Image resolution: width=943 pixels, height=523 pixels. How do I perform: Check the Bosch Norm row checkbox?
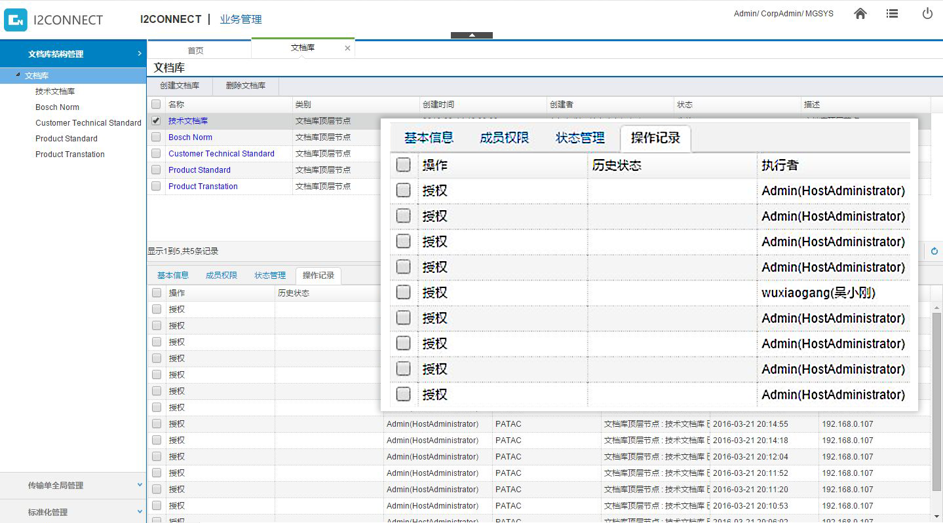click(156, 137)
